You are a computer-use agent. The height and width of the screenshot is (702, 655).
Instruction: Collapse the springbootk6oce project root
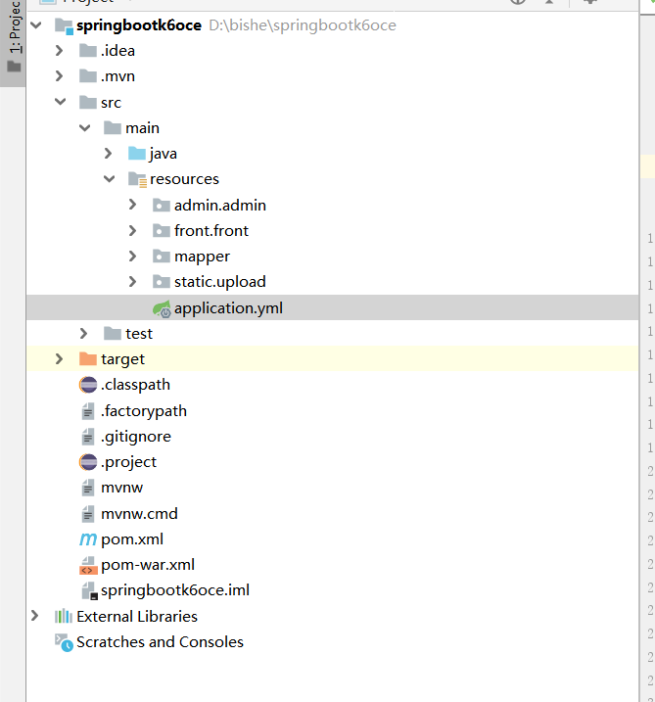36,25
